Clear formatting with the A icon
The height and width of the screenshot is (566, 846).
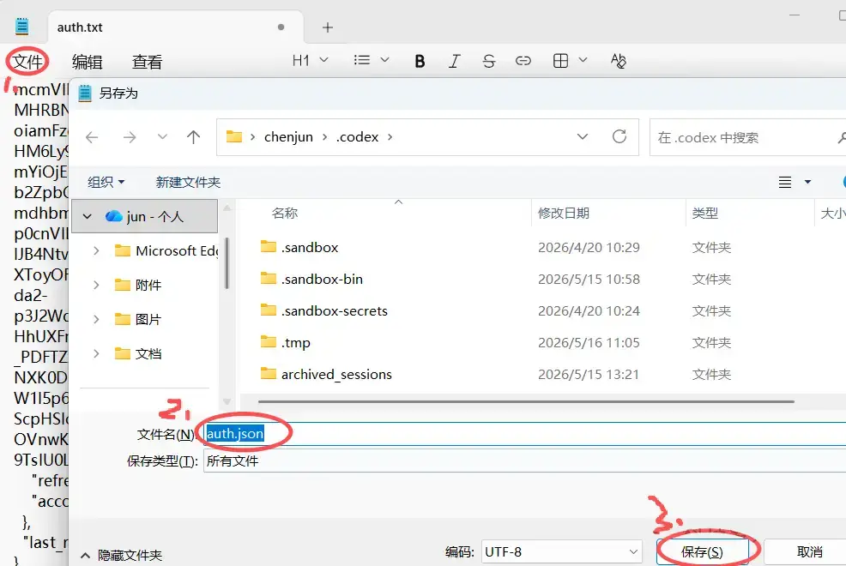[x=619, y=61]
